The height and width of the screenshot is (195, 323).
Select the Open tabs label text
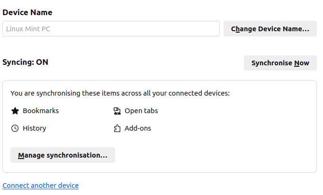(141, 111)
